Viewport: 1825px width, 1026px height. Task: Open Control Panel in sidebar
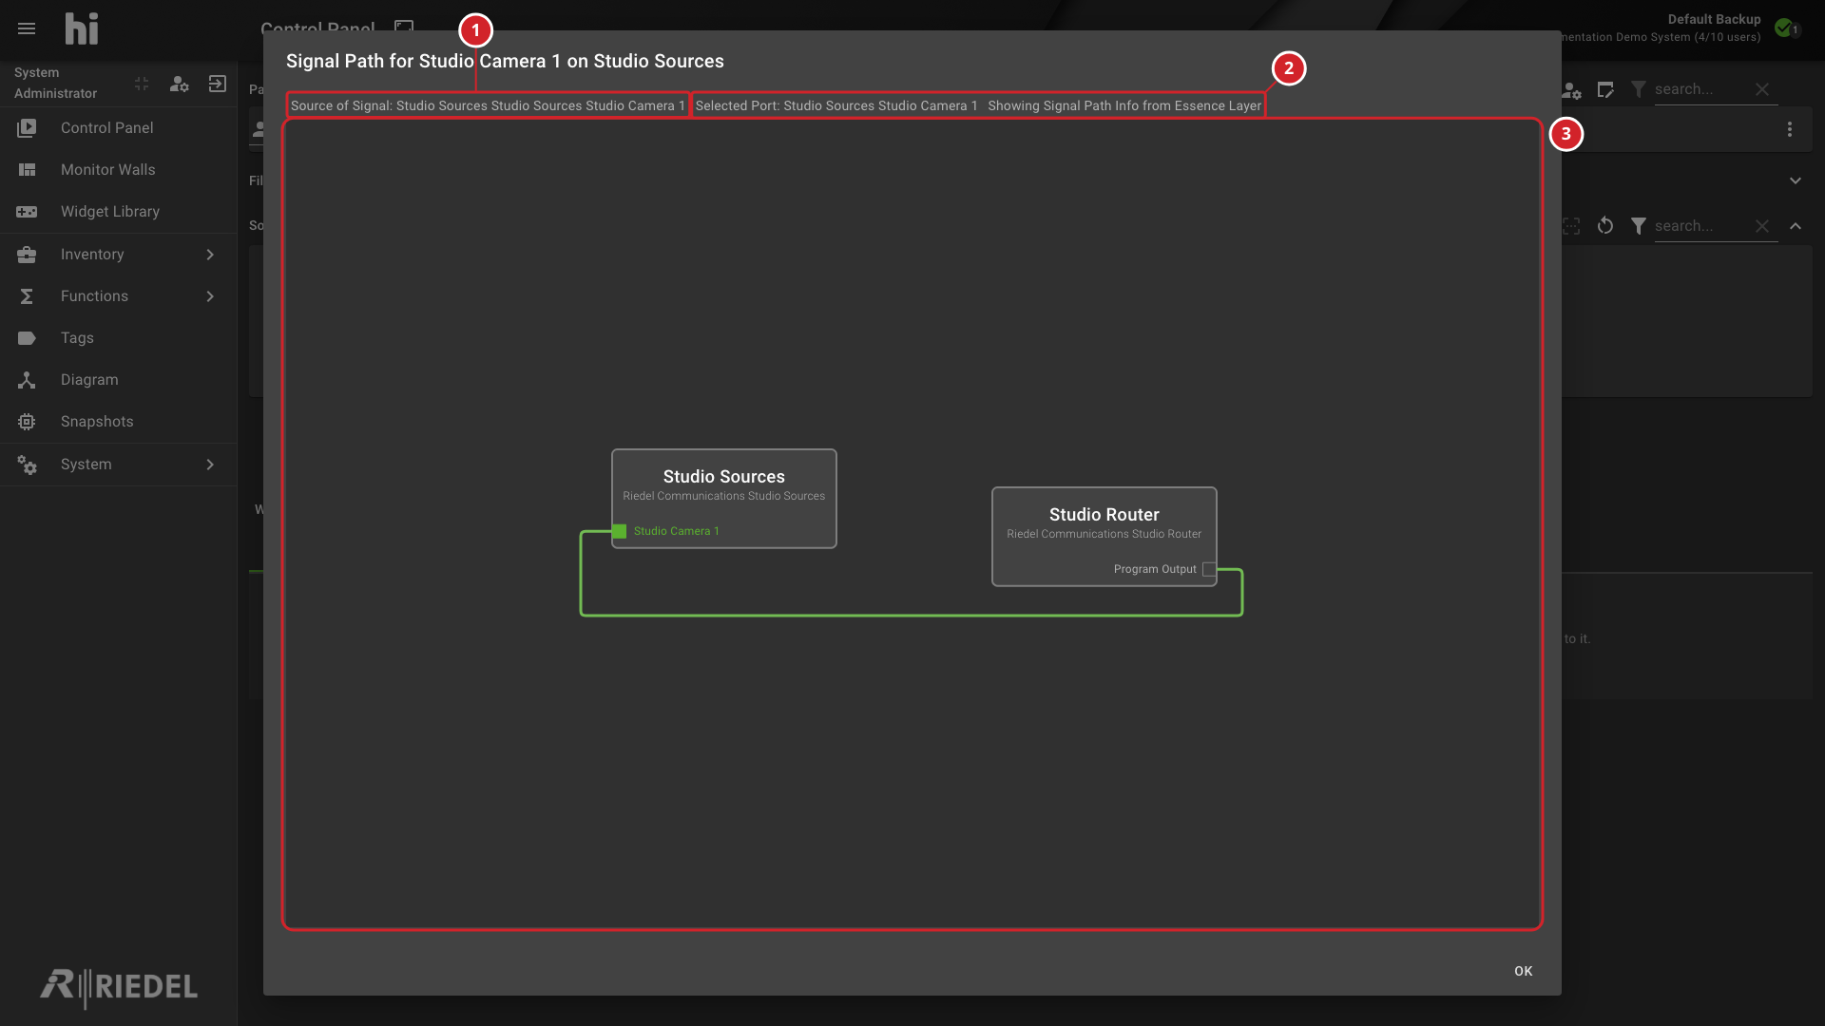click(x=118, y=127)
